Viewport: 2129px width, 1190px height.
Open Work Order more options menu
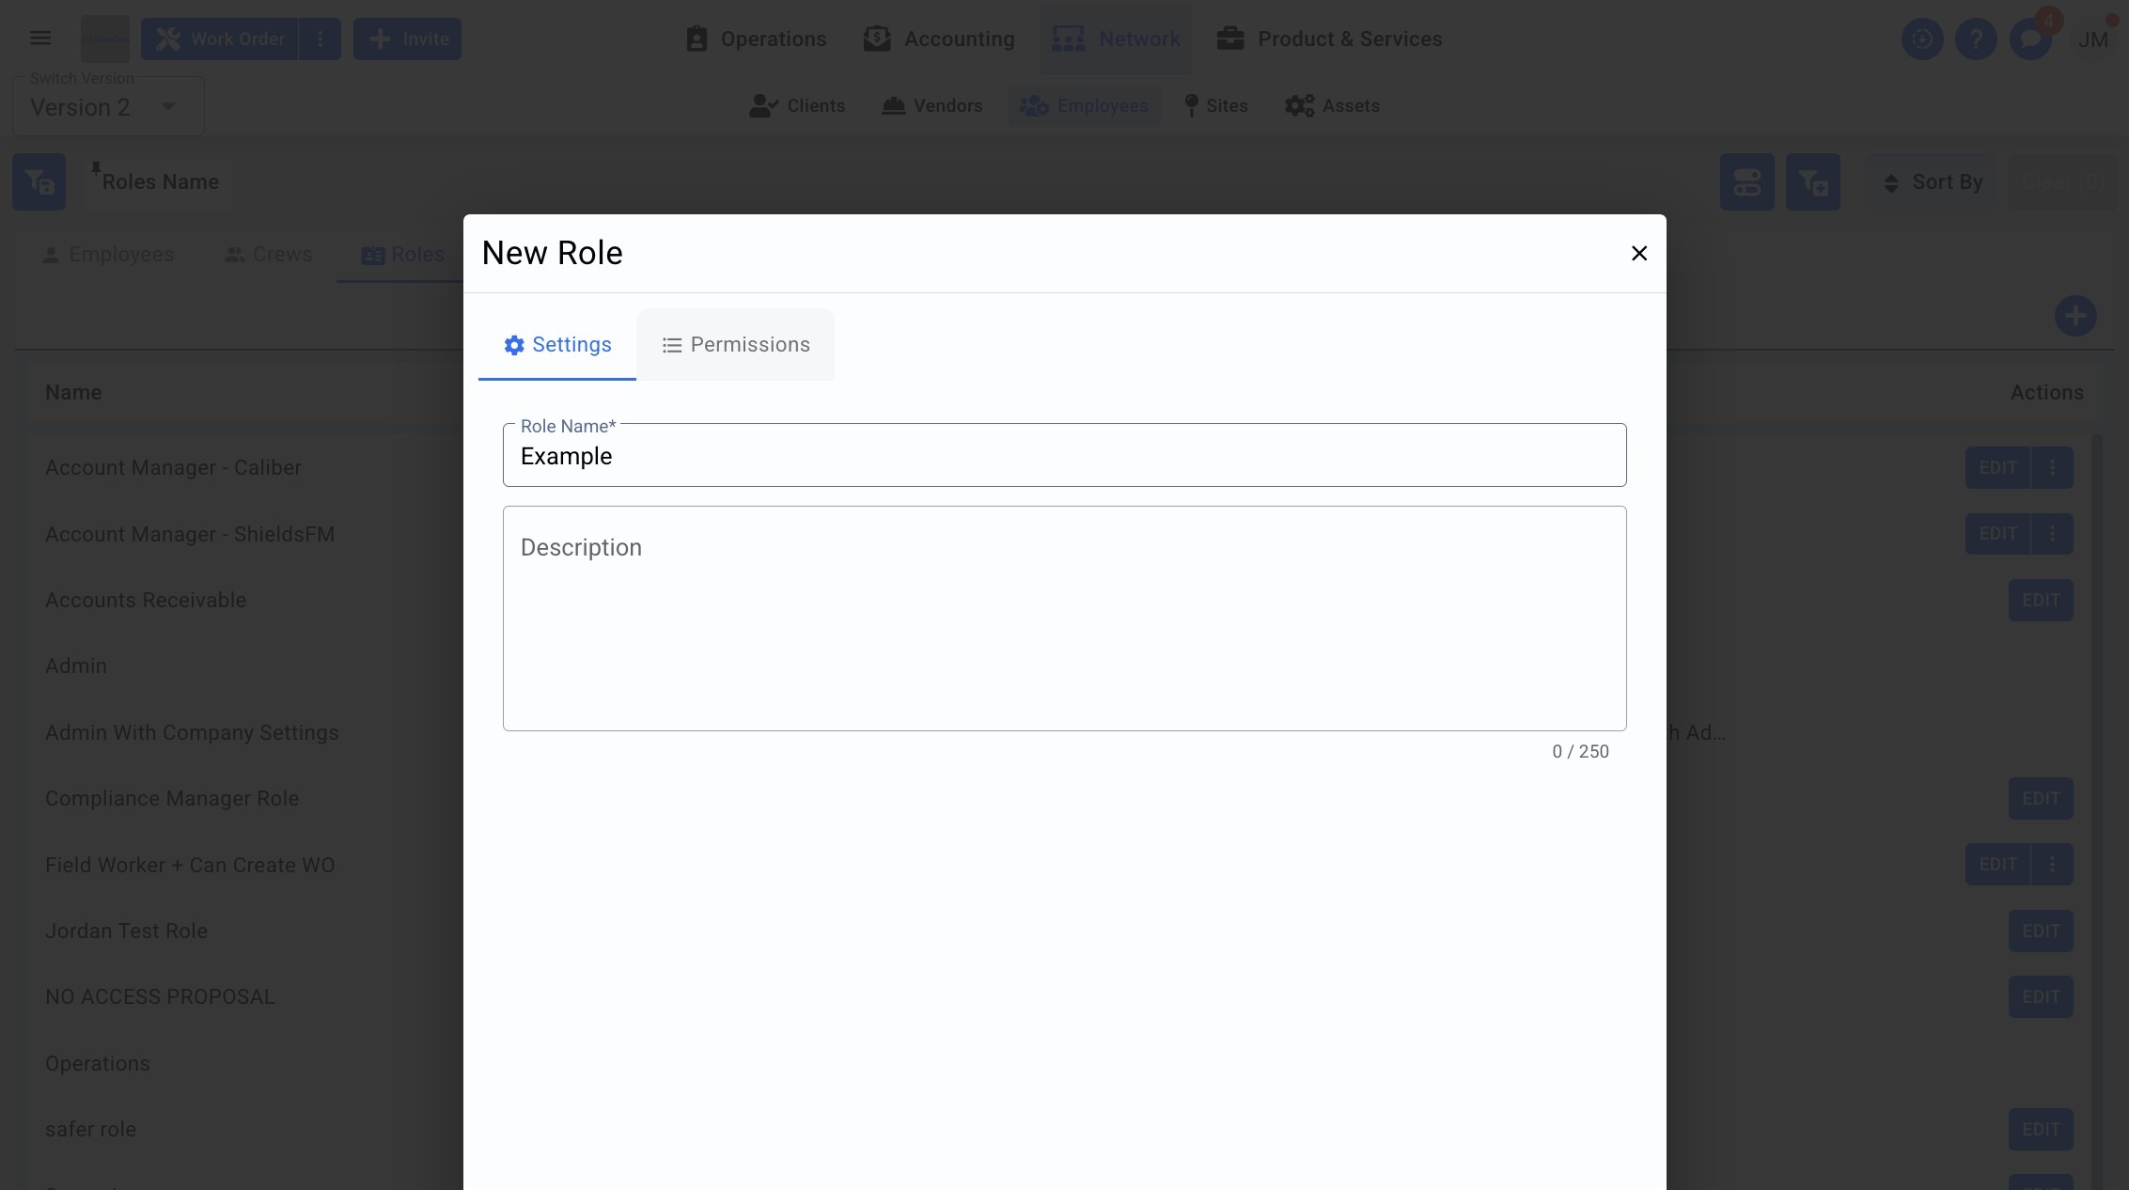[321, 39]
